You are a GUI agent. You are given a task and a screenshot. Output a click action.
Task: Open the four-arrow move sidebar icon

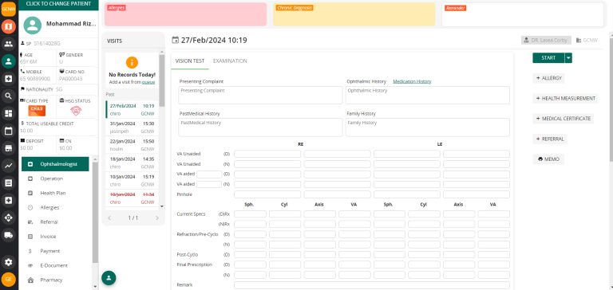[x=9, y=217]
